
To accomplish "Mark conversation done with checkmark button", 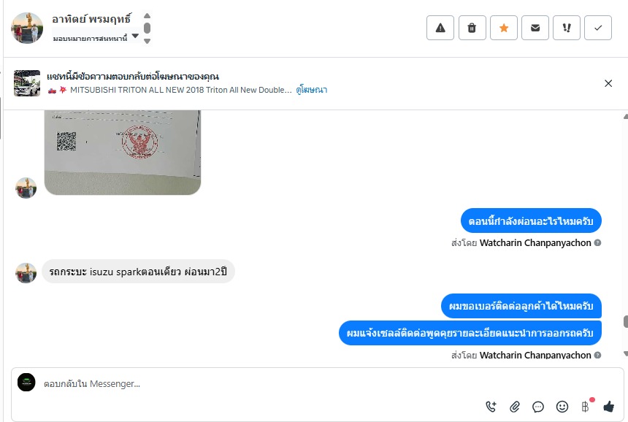I will 598,28.
